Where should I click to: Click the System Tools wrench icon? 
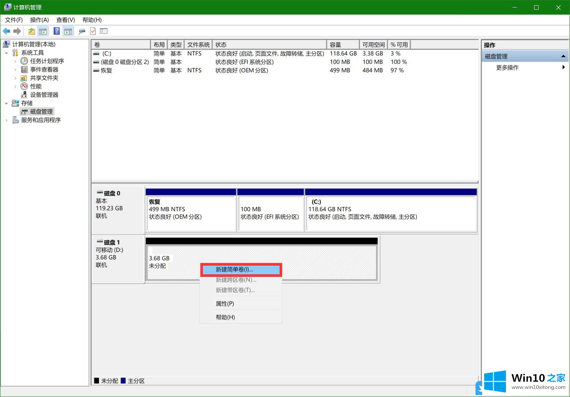[x=15, y=53]
